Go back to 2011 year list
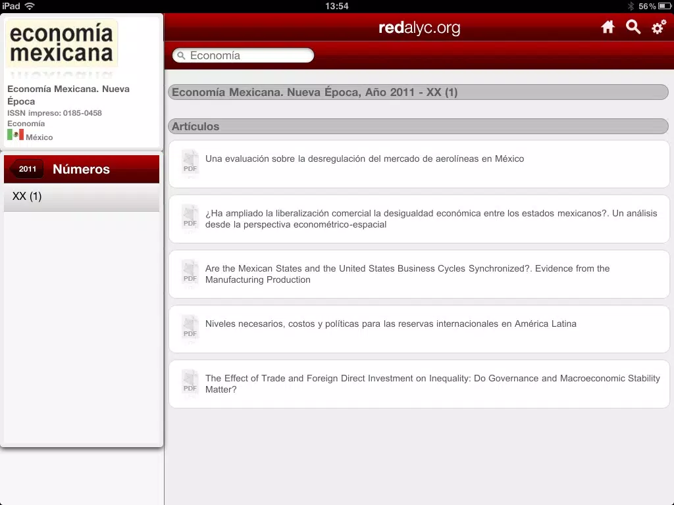The height and width of the screenshot is (505, 674). [x=27, y=169]
